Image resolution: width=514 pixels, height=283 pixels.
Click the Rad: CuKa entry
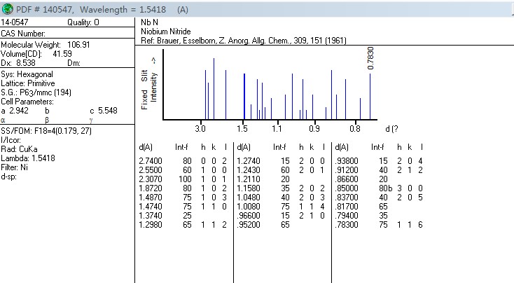click(19, 149)
